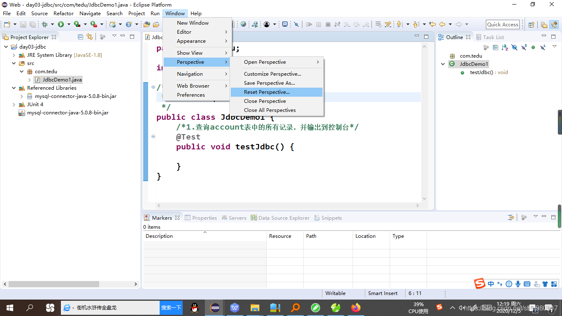Click the Last Edit Location icon
The width and height of the screenshot is (562, 316).
(x=432, y=24)
